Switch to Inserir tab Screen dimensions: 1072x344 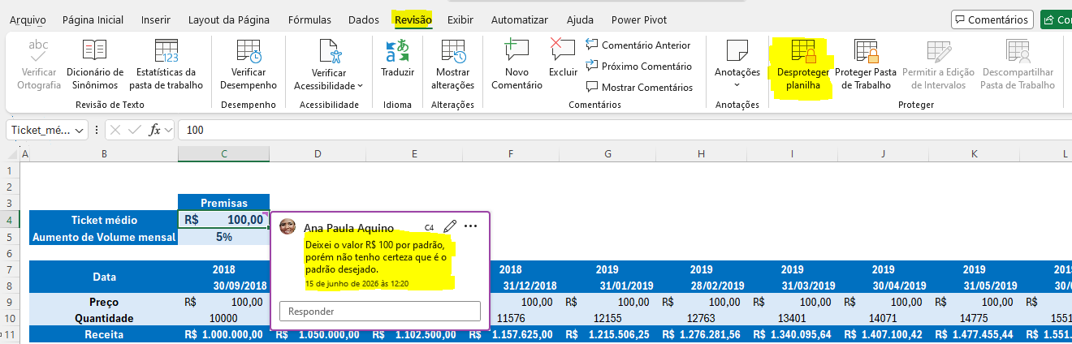point(156,19)
